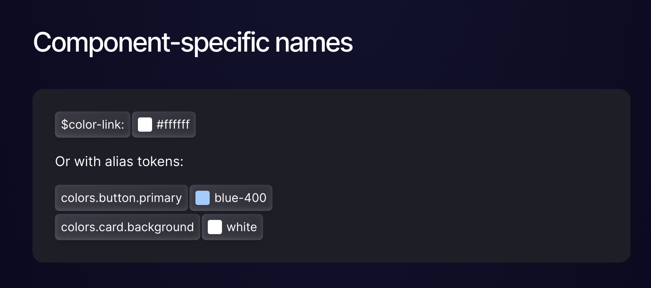Click the white swatch beside #ffffff
The width and height of the screenshot is (651, 288).
point(145,125)
